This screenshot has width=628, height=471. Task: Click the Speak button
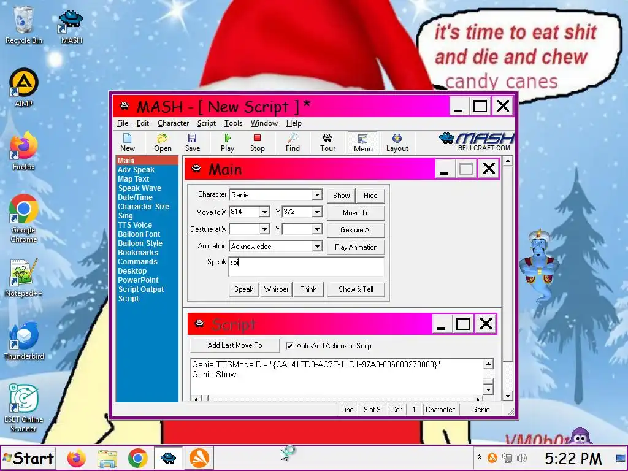point(243,289)
